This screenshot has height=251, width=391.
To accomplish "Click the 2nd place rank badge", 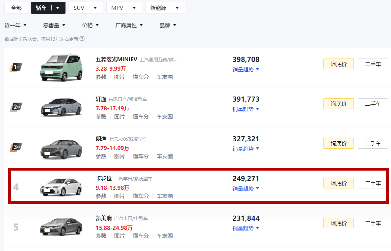I will [16, 107].
